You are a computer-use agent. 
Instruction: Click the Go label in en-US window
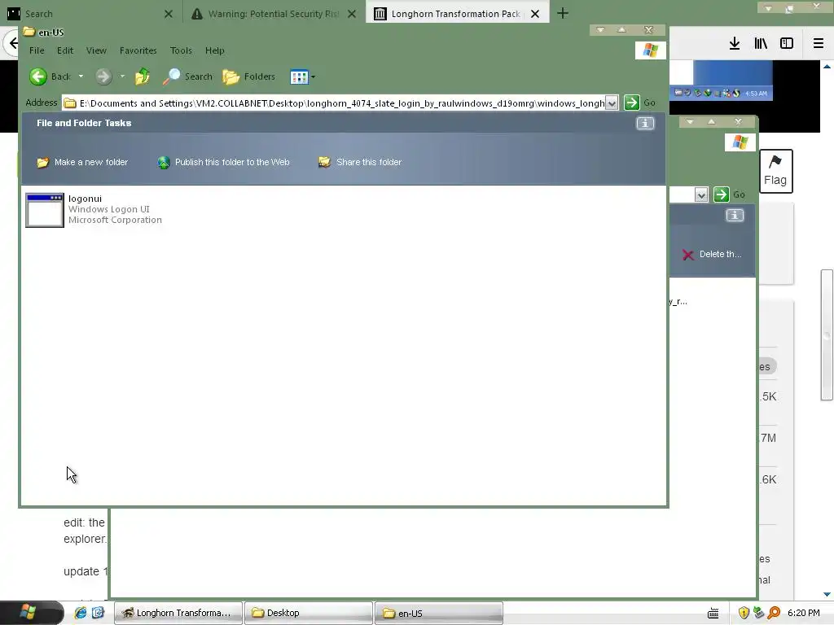(649, 103)
